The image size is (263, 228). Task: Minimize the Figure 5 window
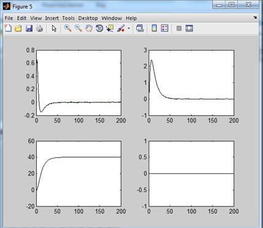point(219,5)
